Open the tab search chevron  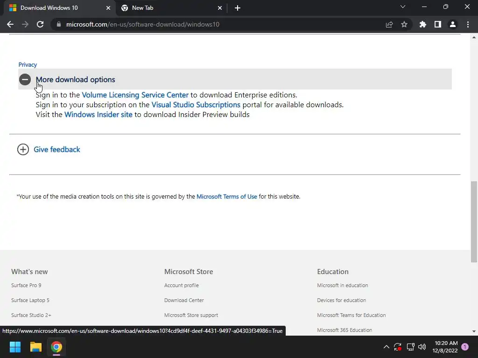point(403,7)
